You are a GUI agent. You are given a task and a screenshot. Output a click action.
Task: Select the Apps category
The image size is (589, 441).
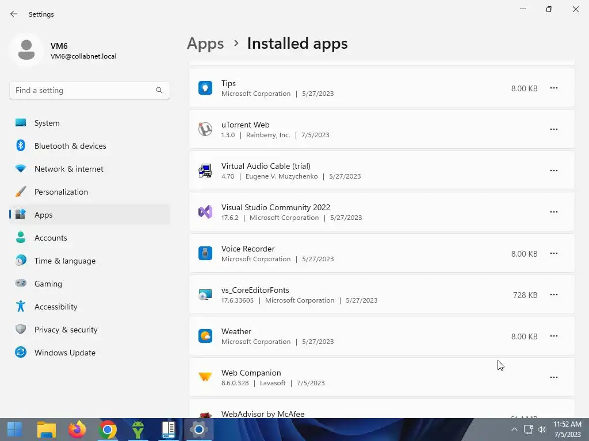click(x=90, y=215)
